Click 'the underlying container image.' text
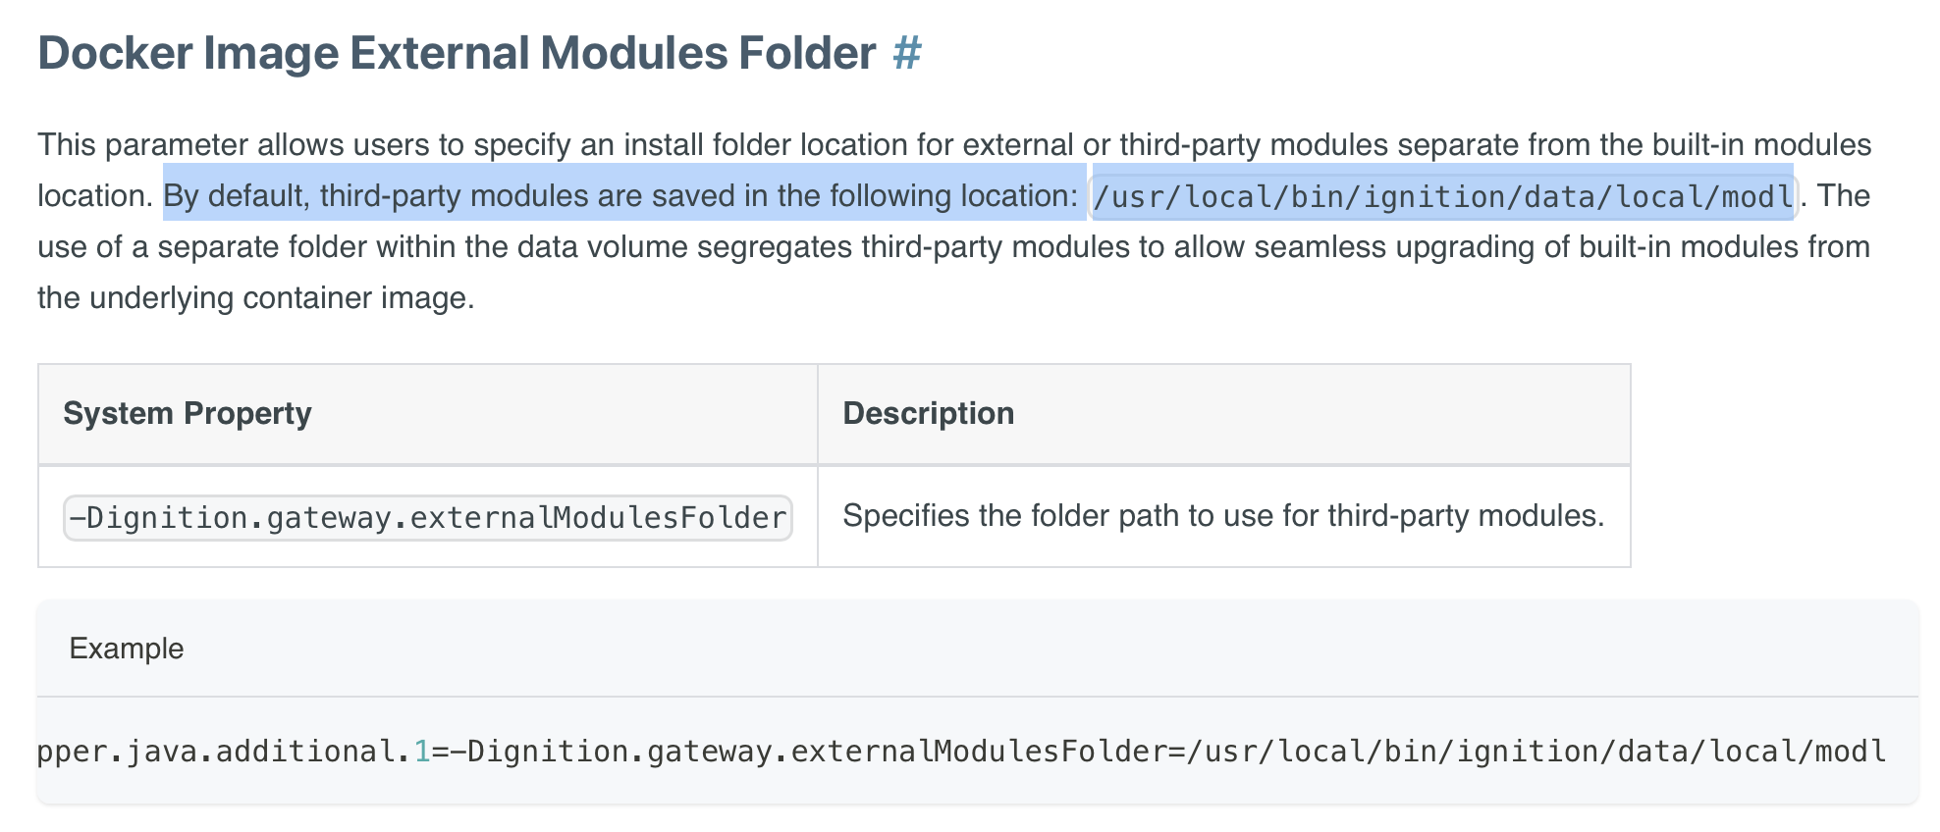Viewport: 1940px width, 832px height. point(255,298)
